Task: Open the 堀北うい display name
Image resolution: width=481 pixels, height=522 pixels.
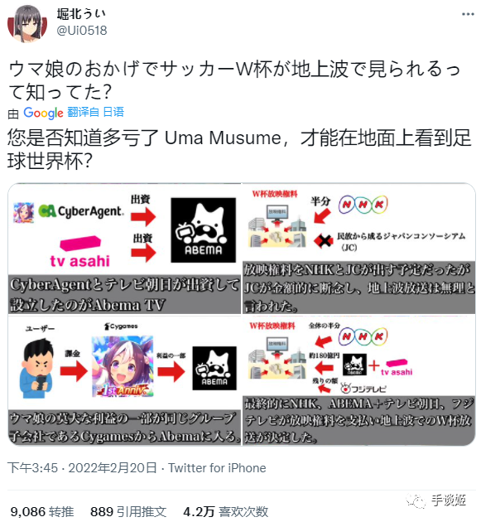Action: pyautogui.click(x=81, y=13)
